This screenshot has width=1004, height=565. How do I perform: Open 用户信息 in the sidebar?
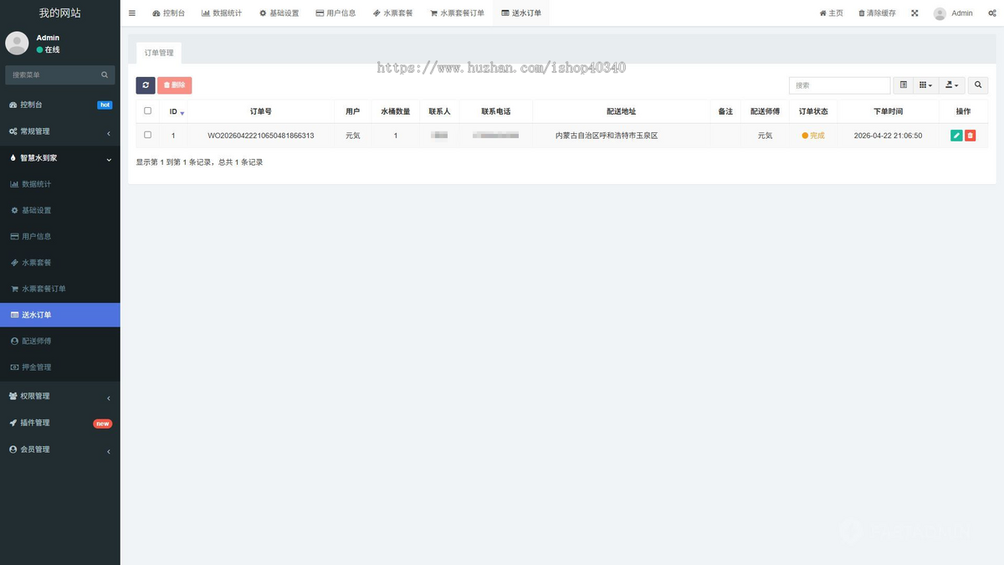[x=60, y=236]
